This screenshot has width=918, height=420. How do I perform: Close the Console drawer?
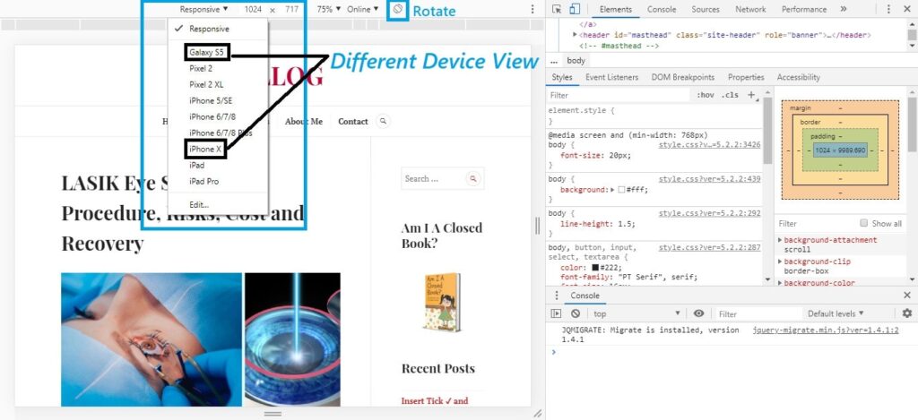coord(907,296)
